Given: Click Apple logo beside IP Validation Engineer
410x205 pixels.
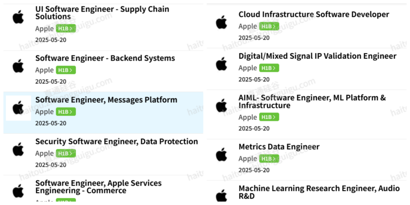Looking at the screenshot, I should pyautogui.click(x=221, y=64).
